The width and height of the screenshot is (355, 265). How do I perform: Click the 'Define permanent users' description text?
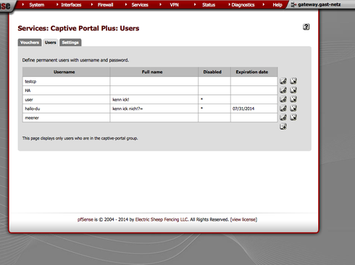click(75, 60)
